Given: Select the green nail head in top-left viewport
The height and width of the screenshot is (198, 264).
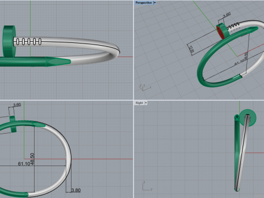Looking at the screenshot, I should (9, 41).
